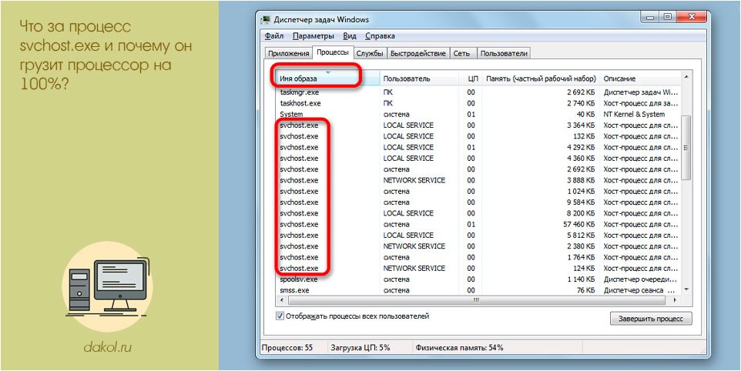This screenshot has height=371, width=741.
Task: Select svchost.exe row using 9 584 КБ
Action: point(478,202)
